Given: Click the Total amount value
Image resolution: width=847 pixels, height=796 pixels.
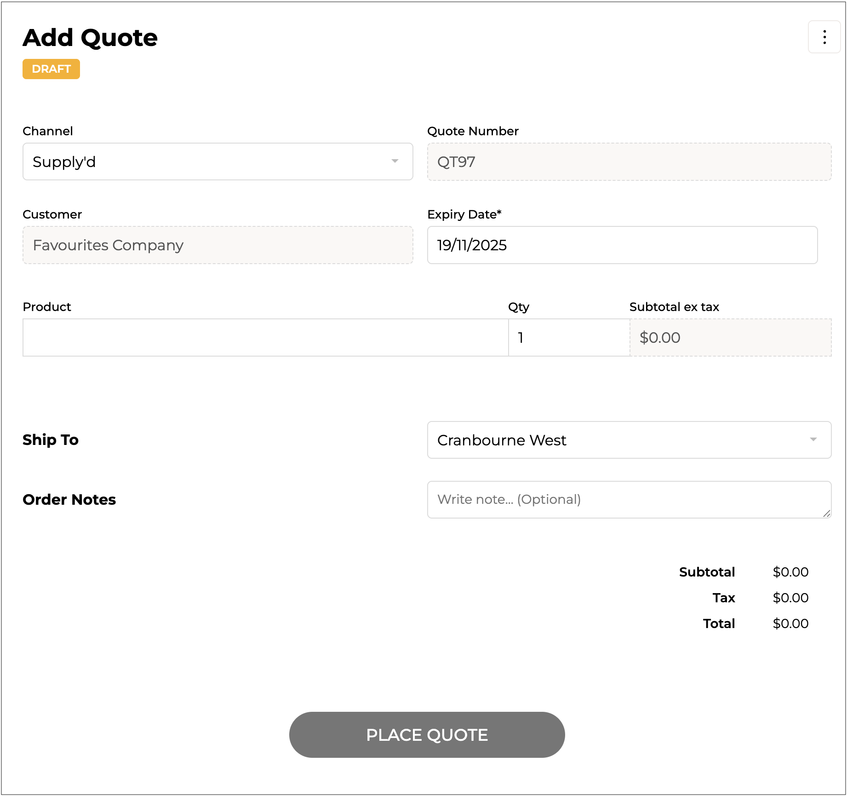Looking at the screenshot, I should [x=790, y=623].
